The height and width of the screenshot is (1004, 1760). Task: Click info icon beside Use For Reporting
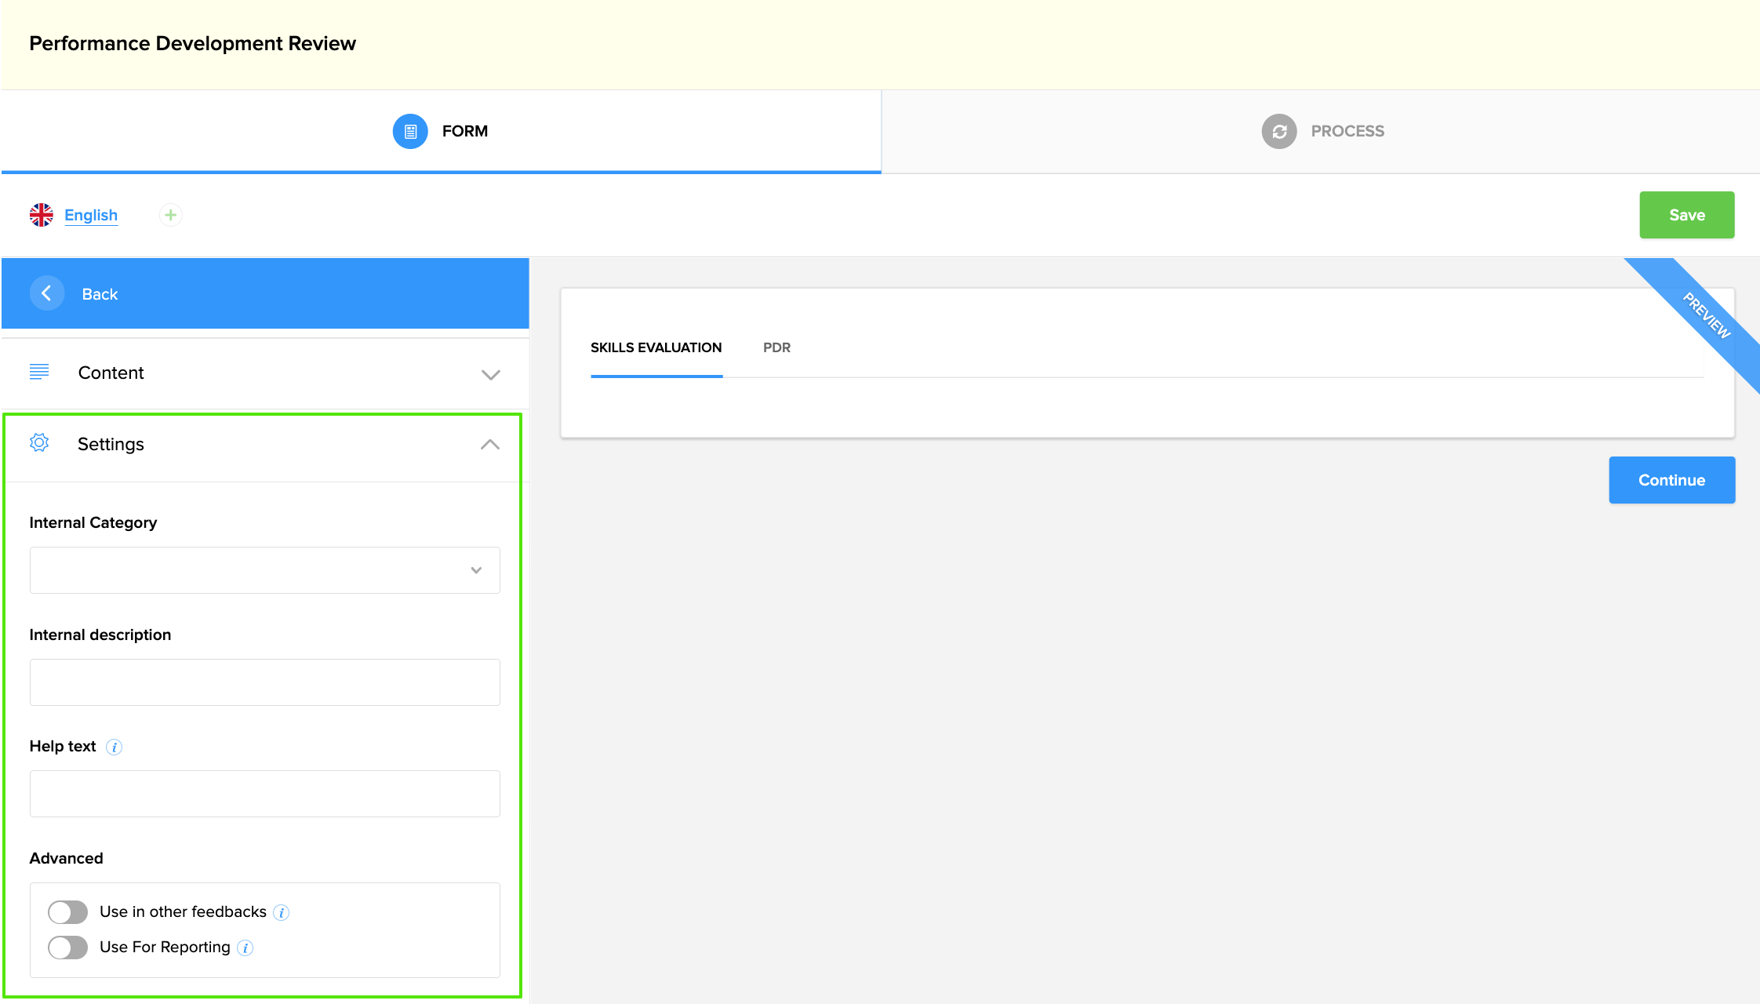pos(245,948)
